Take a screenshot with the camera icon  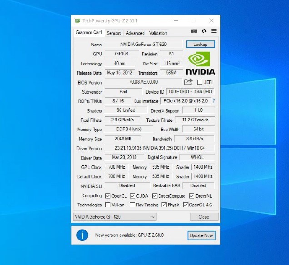[194, 31]
